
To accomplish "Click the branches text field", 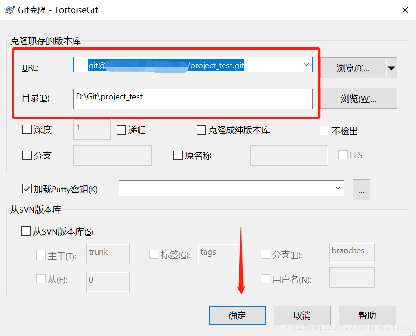I will tap(351, 253).
